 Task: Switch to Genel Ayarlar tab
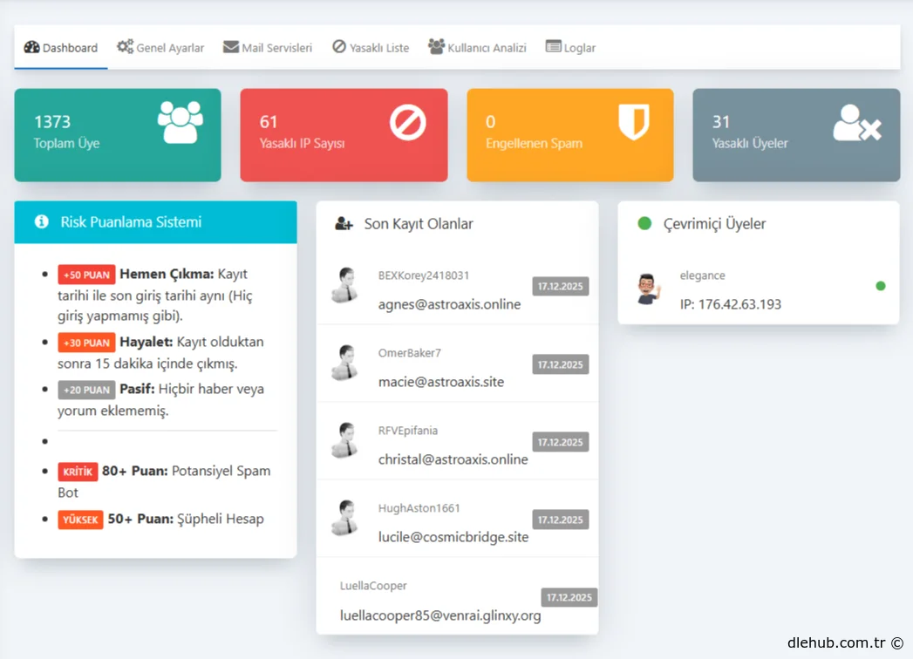point(160,48)
